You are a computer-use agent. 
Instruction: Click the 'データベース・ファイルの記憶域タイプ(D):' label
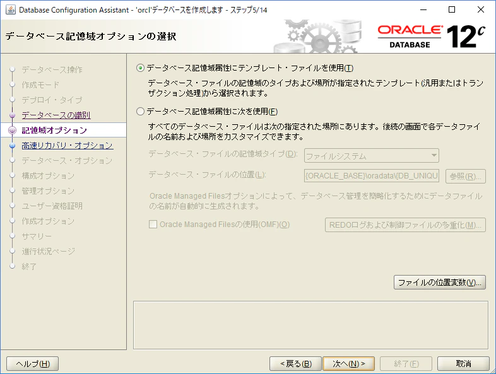click(x=223, y=154)
